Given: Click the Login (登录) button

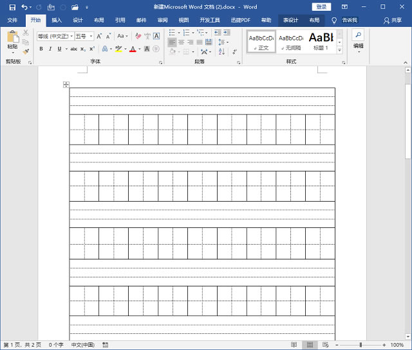Looking at the screenshot, I should coord(321,6).
